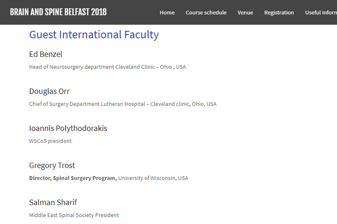Open the Home menu item
337x224 pixels.
click(x=167, y=13)
